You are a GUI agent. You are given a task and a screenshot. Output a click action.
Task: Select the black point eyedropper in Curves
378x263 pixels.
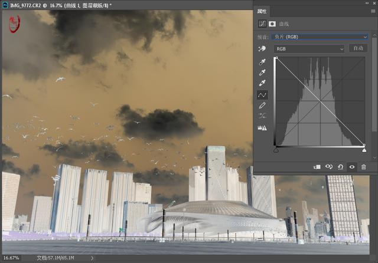(x=263, y=61)
